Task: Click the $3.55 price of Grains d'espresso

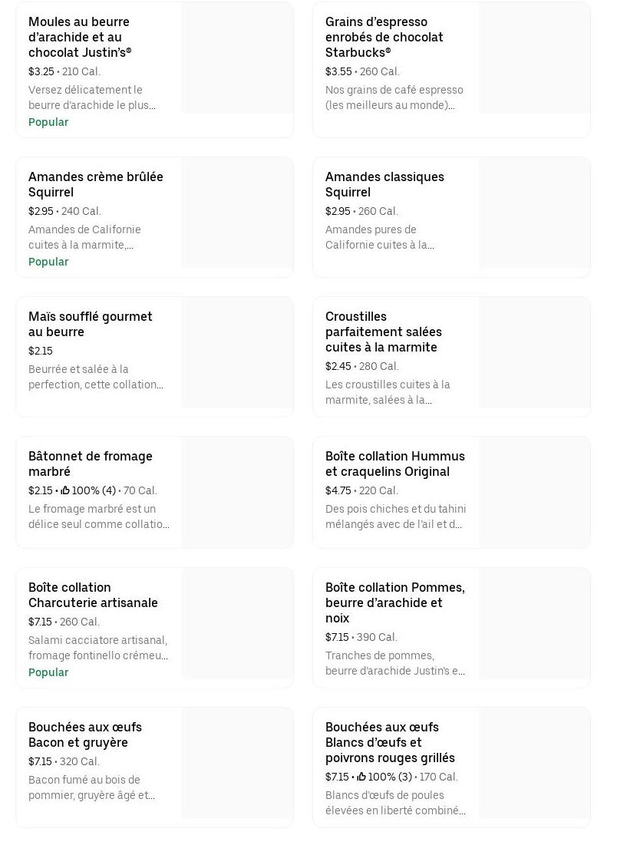Action: tap(338, 71)
